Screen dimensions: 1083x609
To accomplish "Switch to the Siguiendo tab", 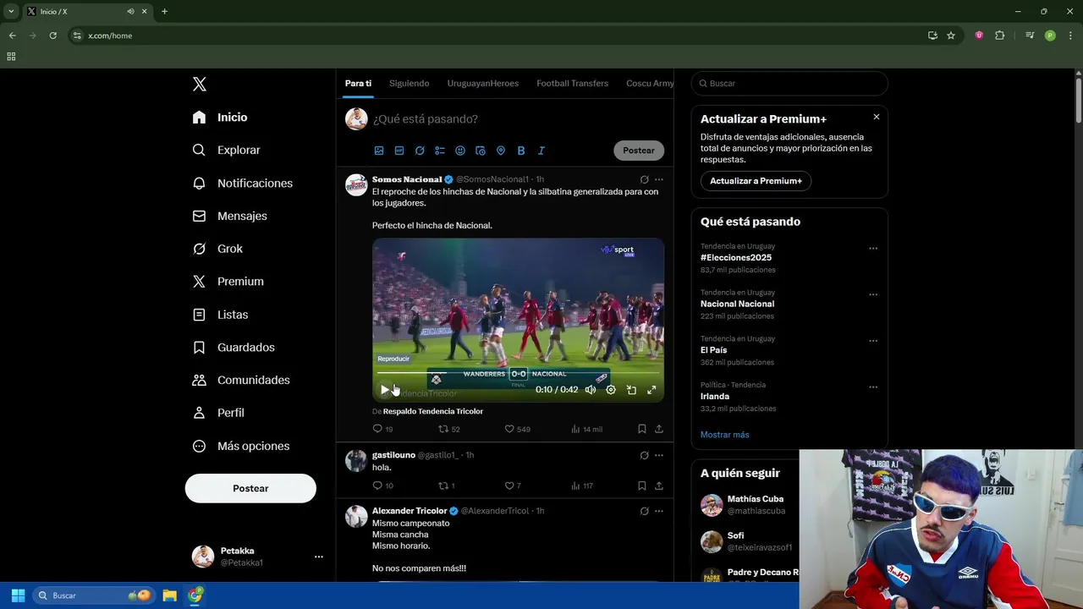I will [x=409, y=83].
